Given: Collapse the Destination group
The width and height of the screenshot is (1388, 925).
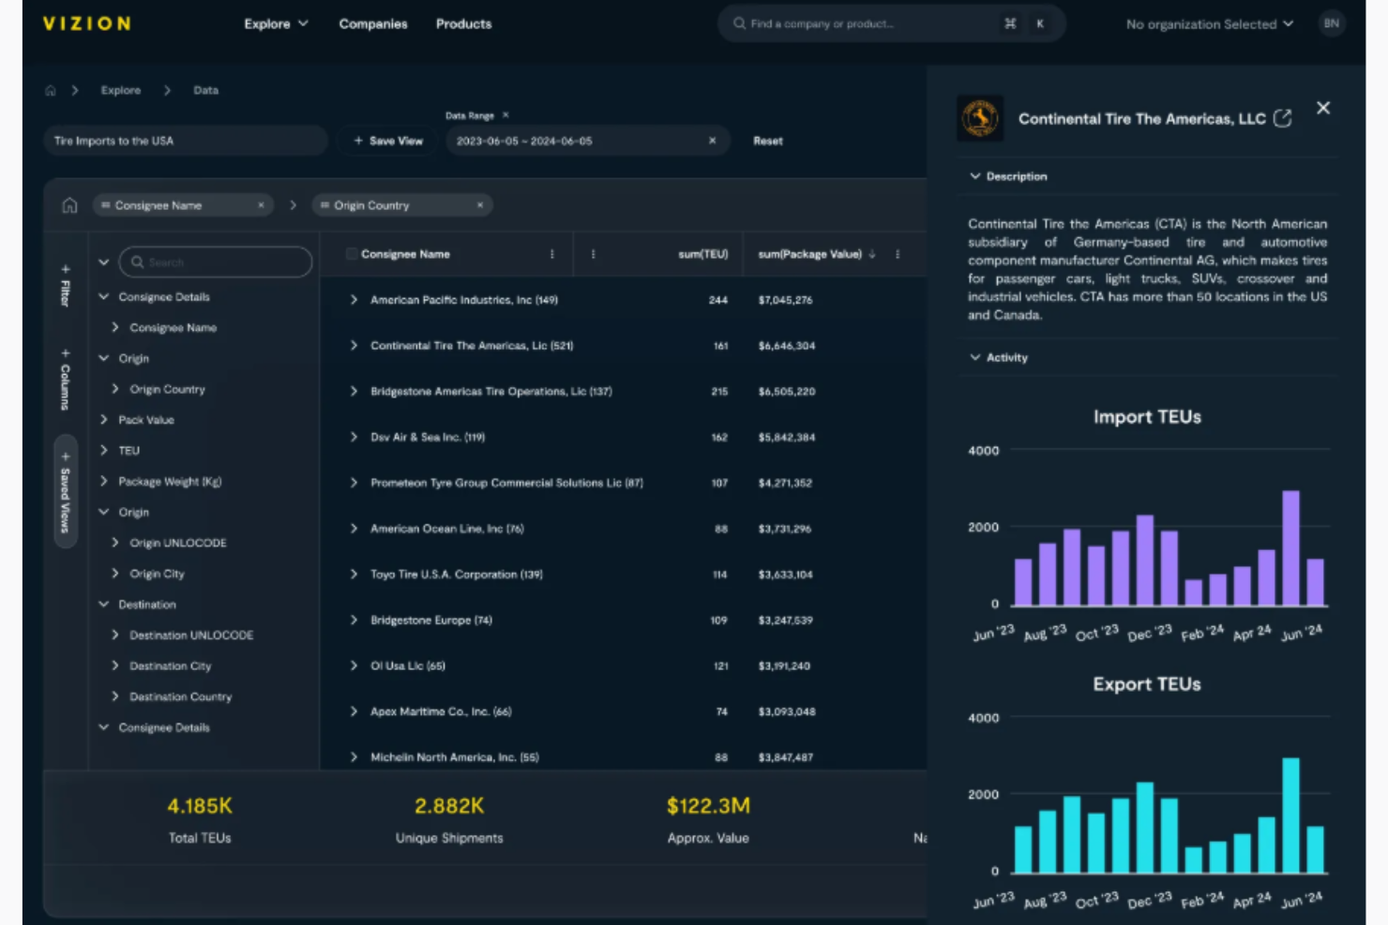Looking at the screenshot, I should [x=104, y=604].
